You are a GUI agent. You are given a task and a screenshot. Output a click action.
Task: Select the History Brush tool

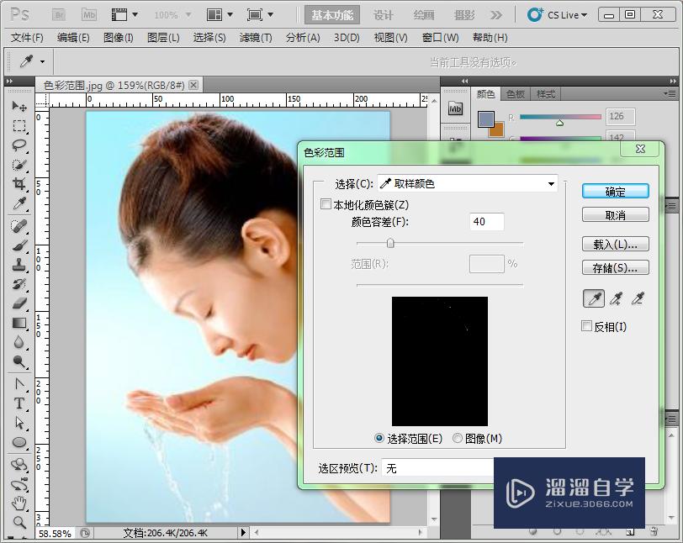[19, 284]
